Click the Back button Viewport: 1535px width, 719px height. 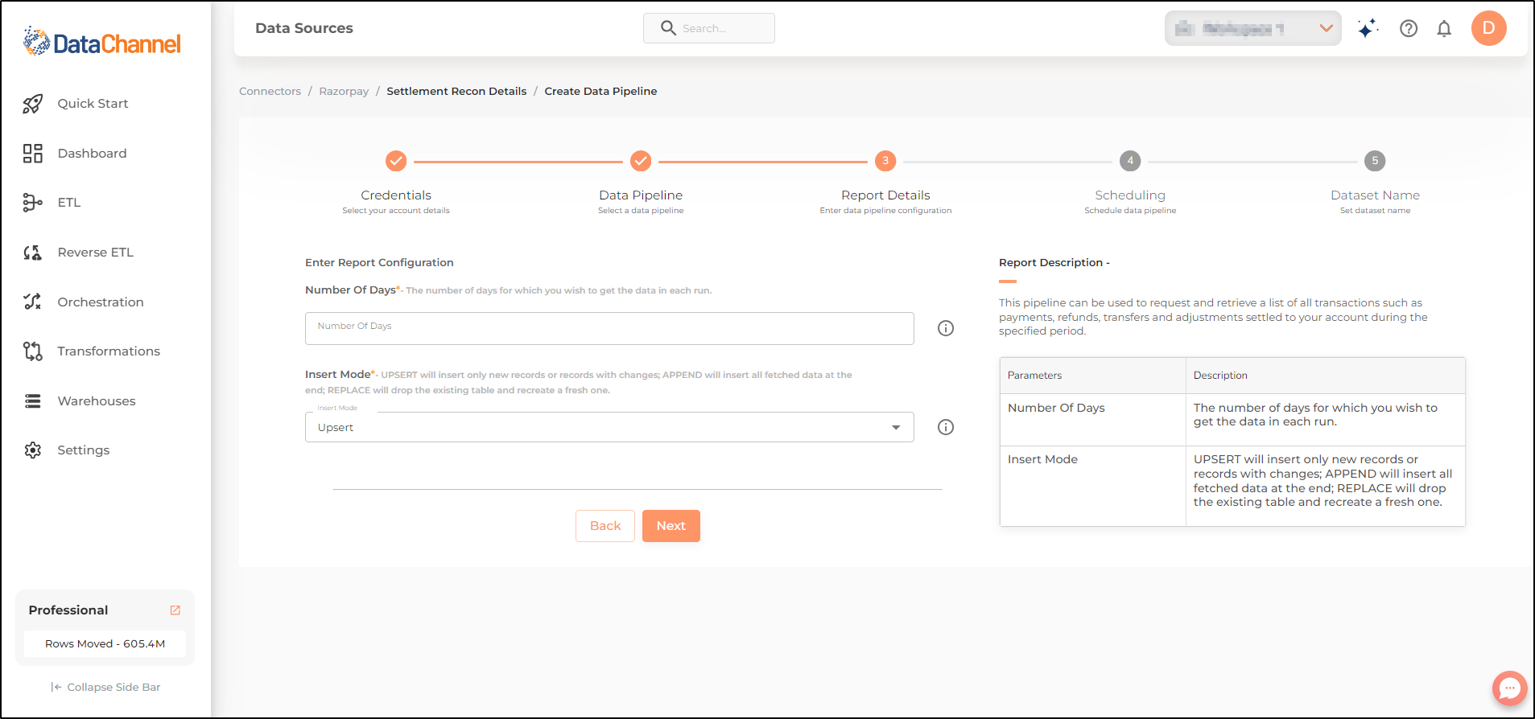[605, 526]
